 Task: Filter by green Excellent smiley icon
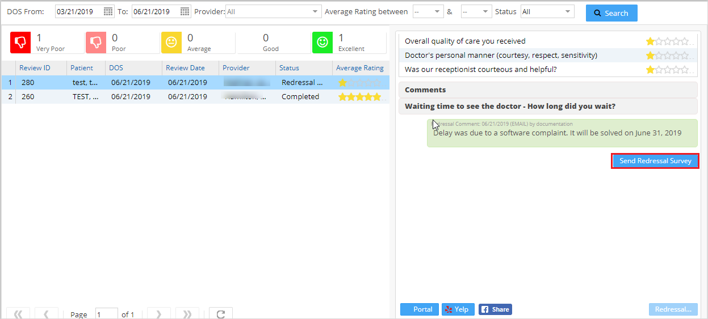322,42
